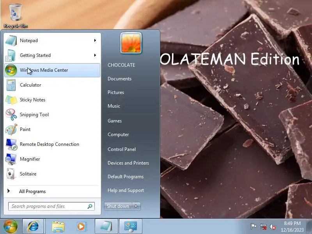Open the Control Panel taskbar button
312x234 pixels.
click(x=131, y=226)
